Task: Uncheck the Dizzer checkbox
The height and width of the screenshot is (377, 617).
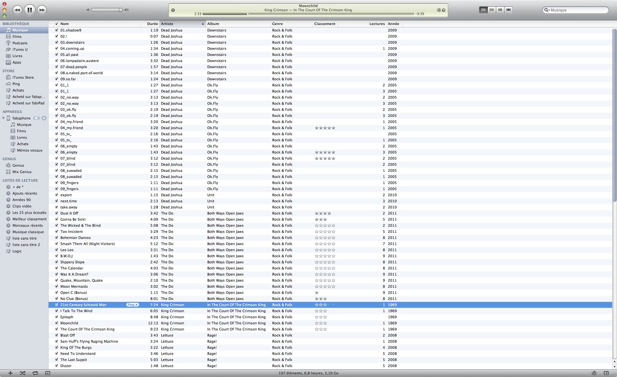Action: point(57,366)
